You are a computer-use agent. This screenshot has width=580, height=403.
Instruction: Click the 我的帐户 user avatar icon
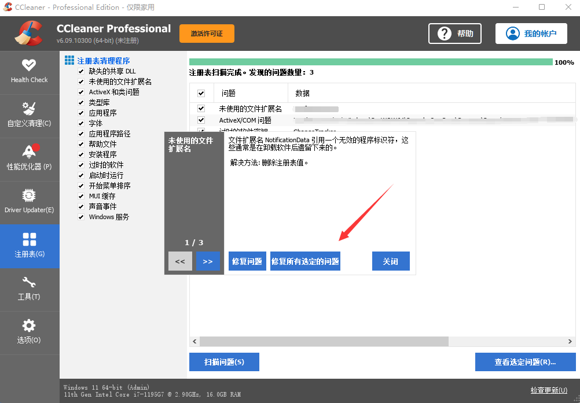click(513, 34)
